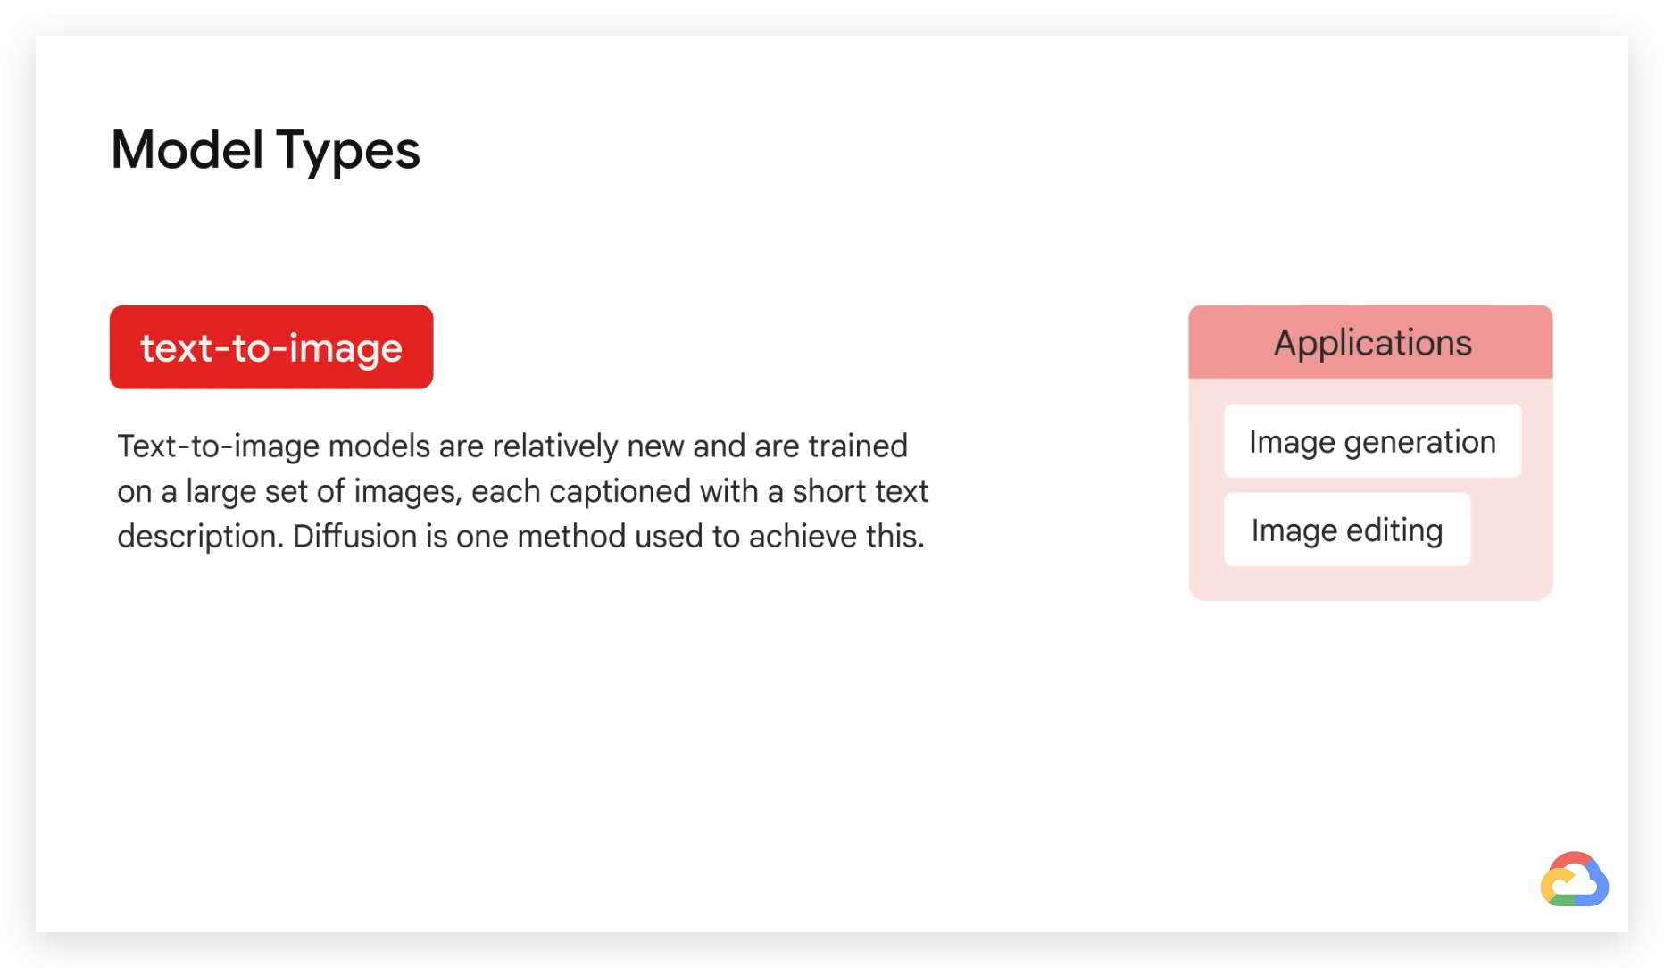Click the word Model in the title
The height and width of the screenshot is (968, 1664).
pos(187,149)
